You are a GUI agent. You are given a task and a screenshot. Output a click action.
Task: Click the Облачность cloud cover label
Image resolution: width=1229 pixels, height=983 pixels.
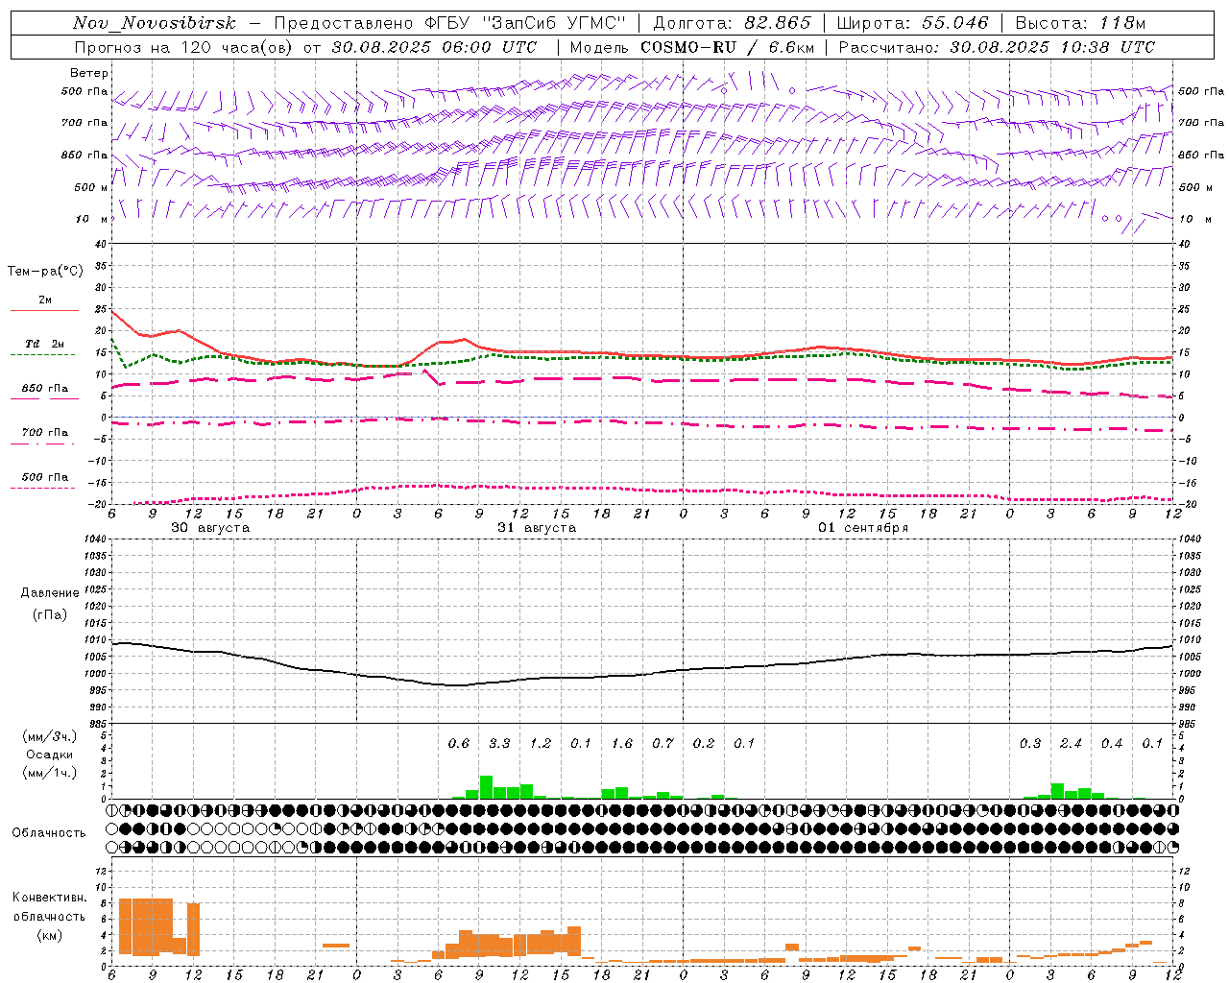click(49, 833)
